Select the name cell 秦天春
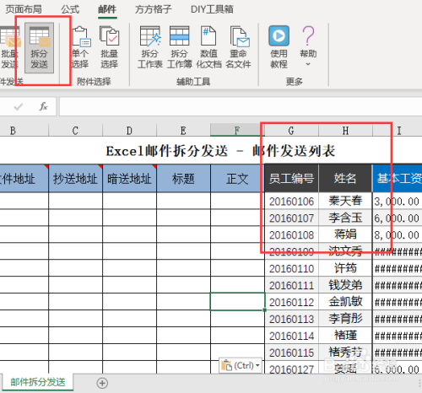 [x=345, y=202]
